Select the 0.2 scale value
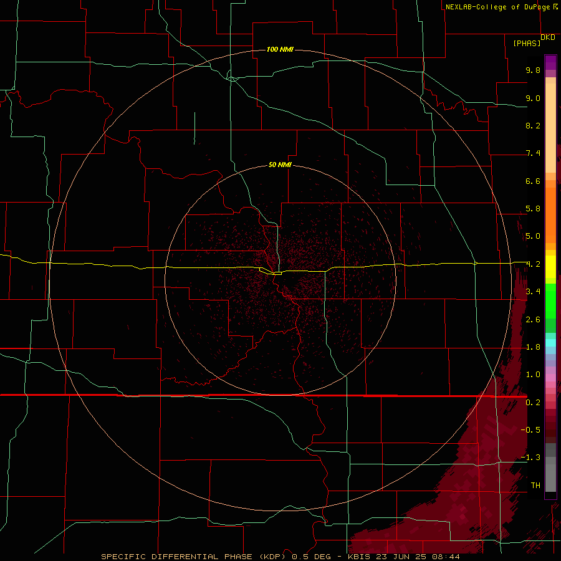The height and width of the screenshot is (561, 561). point(533,403)
